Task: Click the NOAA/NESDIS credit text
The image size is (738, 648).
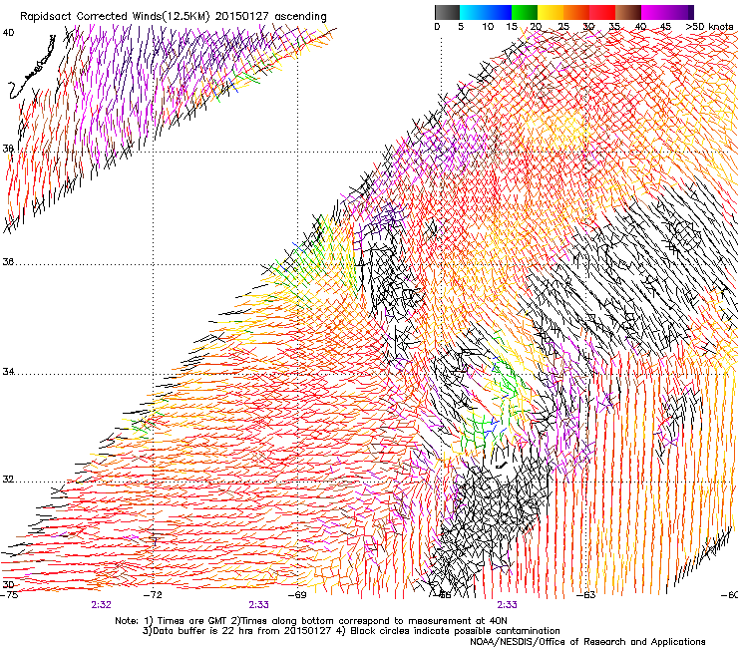Action: click(x=587, y=642)
